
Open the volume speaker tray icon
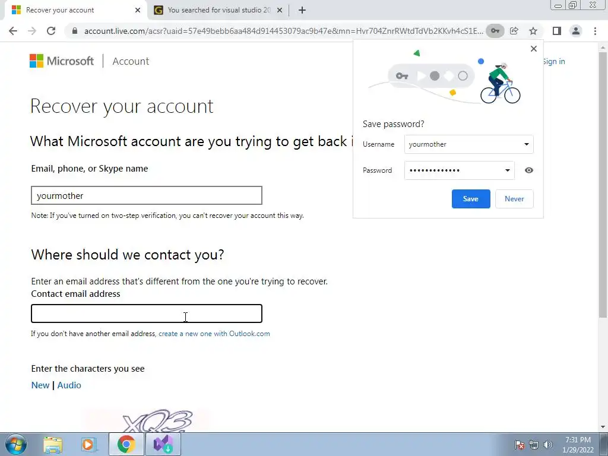[x=547, y=445]
